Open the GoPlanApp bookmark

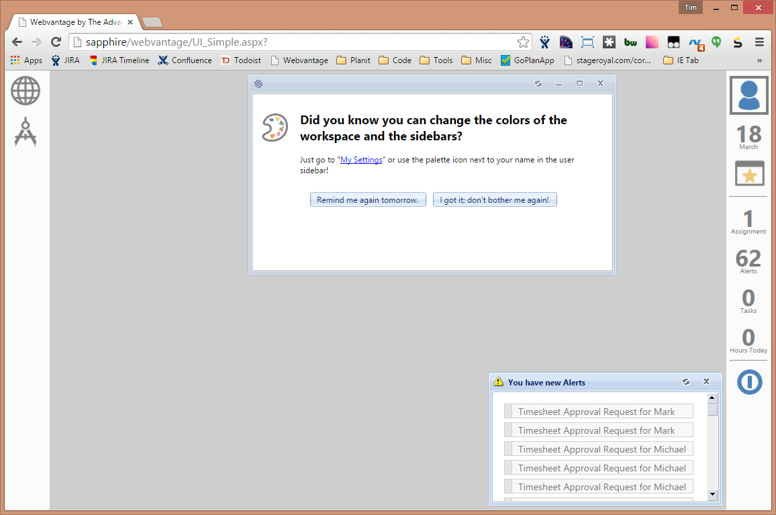pyautogui.click(x=528, y=60)
